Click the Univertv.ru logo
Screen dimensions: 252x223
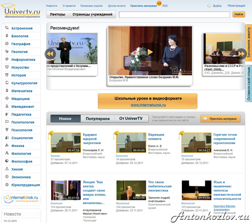[21, 10]
